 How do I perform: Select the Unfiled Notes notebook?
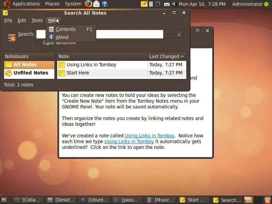click(x=29, y=73)
